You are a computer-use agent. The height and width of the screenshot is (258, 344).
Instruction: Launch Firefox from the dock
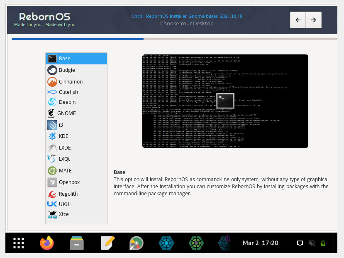(x=47, y=243)
